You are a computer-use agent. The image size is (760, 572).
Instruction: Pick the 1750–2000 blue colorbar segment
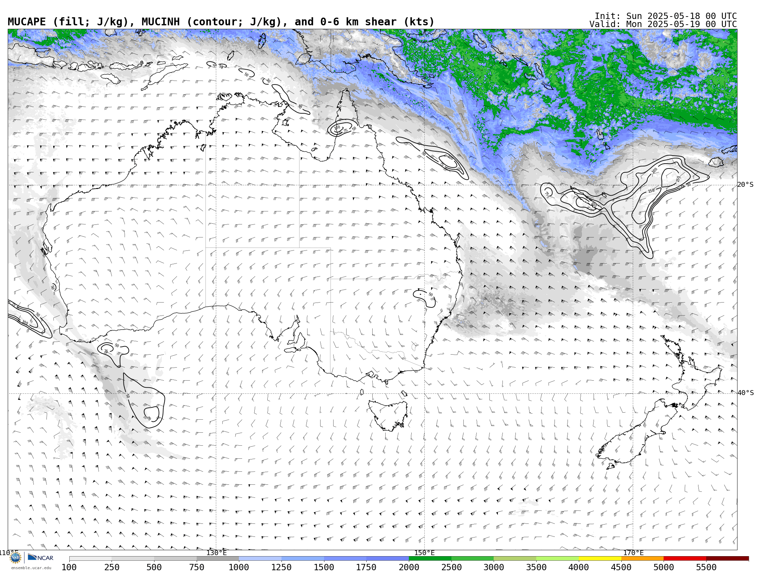pos(387,559)
